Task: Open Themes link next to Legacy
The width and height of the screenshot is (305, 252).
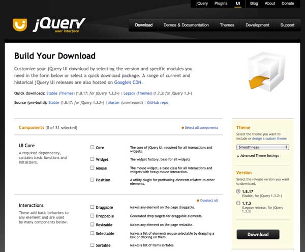Action: point(144,93)
